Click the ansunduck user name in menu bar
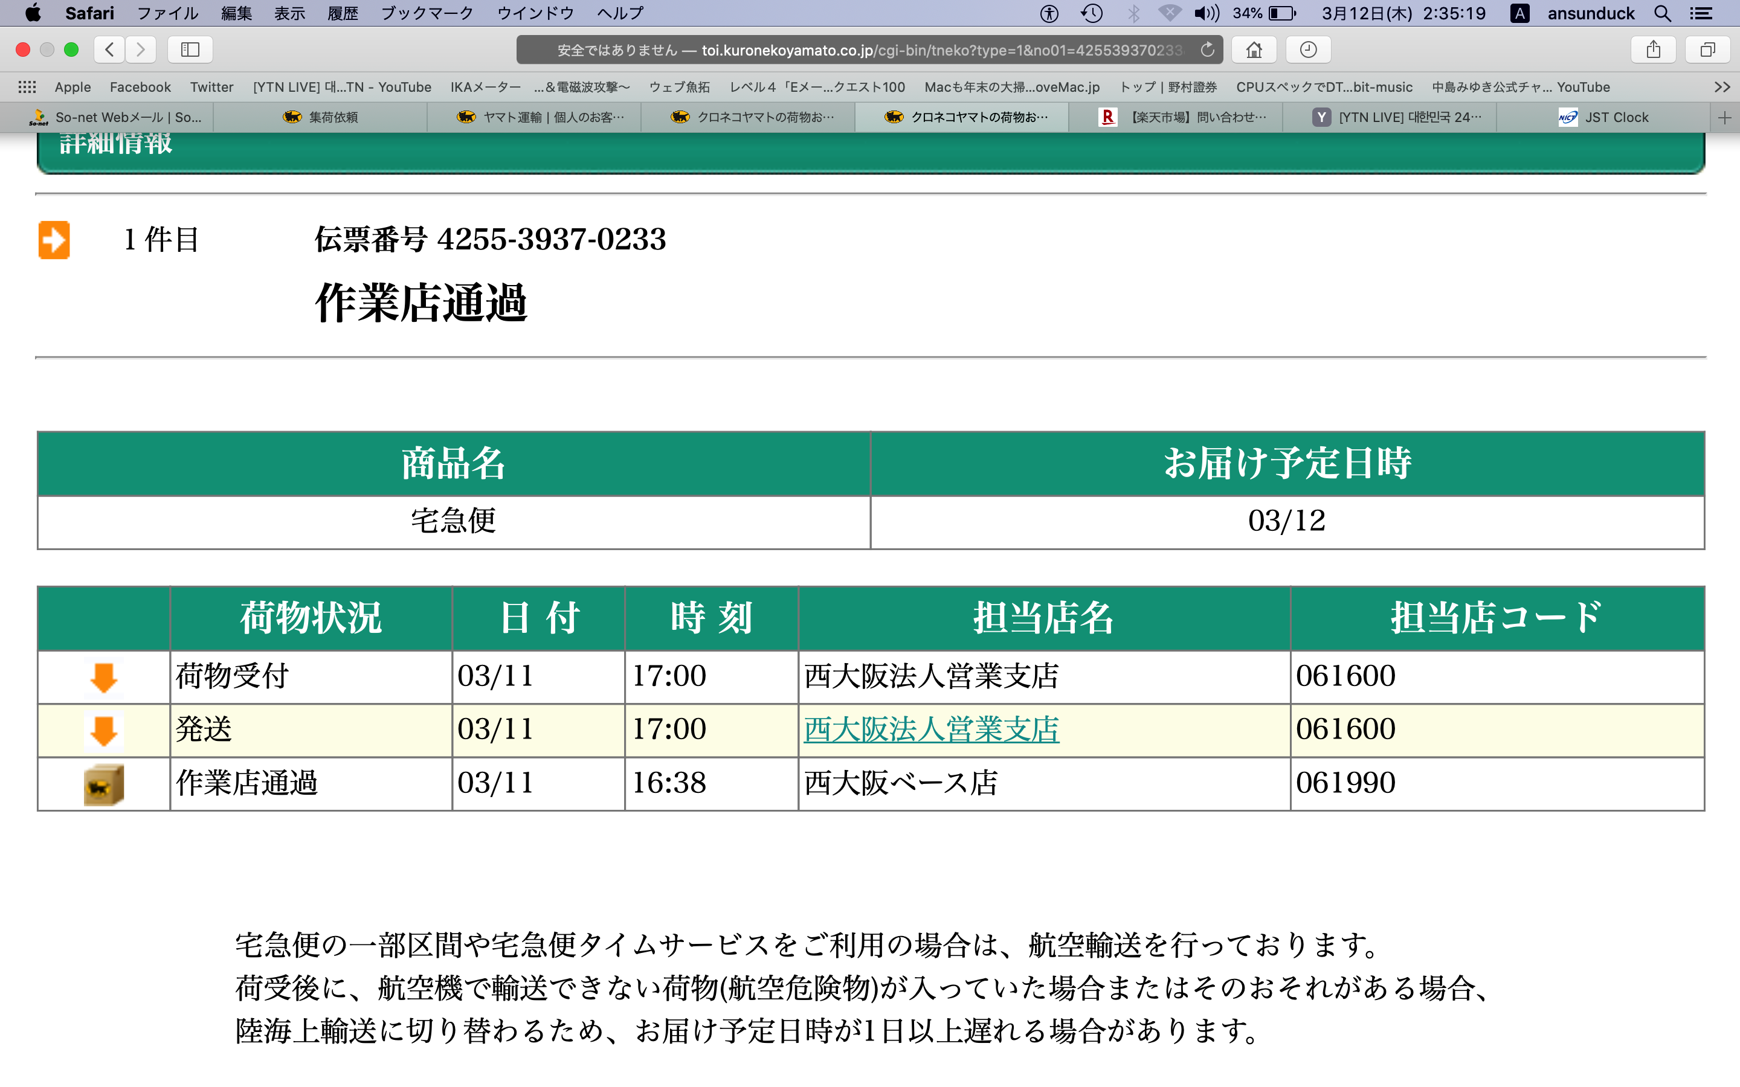The height and width of the screenshot is (1087, 1740). (1590, 13)
